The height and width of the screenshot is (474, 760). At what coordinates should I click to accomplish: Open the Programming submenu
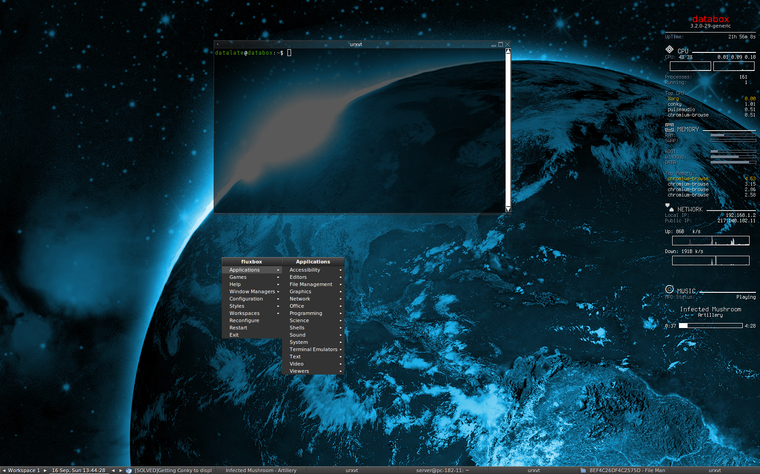pyautogui.click(x=313, y=313)
